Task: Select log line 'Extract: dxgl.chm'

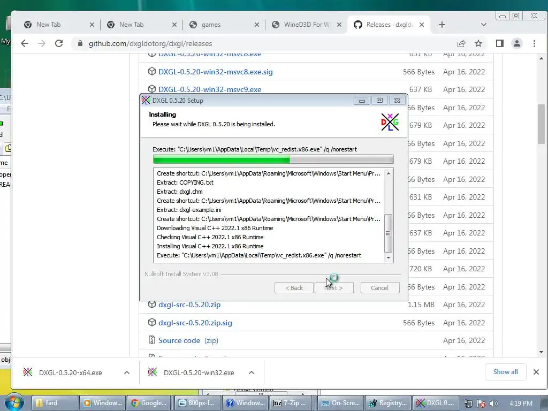Action: (180, 192)
